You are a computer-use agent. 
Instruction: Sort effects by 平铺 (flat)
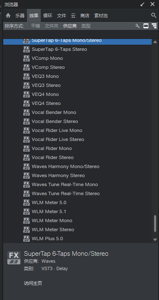coord(35,26)
